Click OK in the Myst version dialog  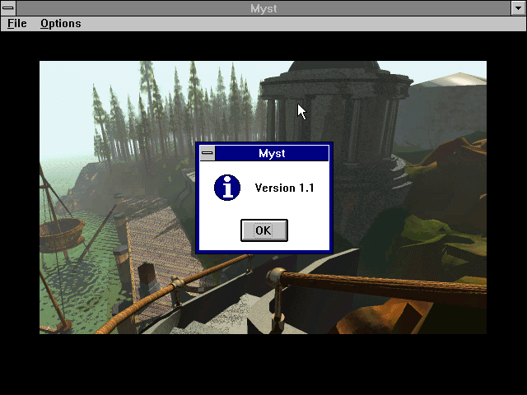(x=264, y=230)
